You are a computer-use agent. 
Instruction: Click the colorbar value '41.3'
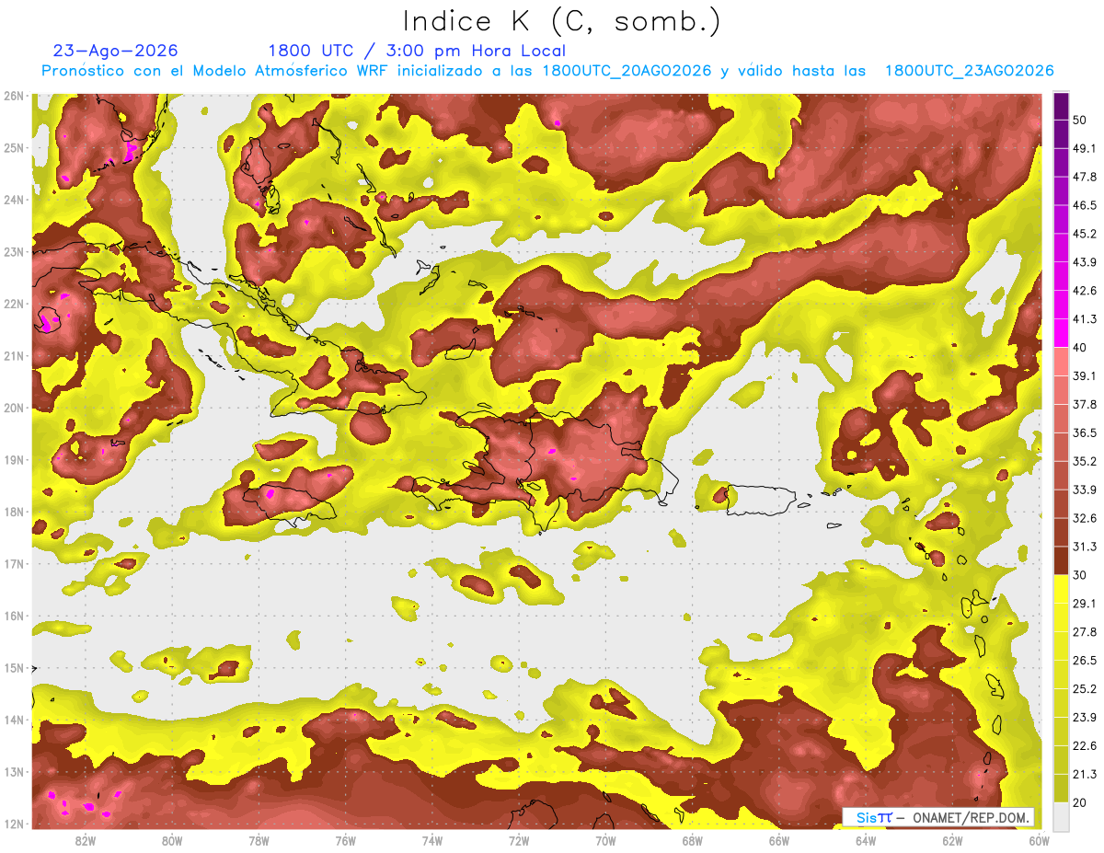1085,319
